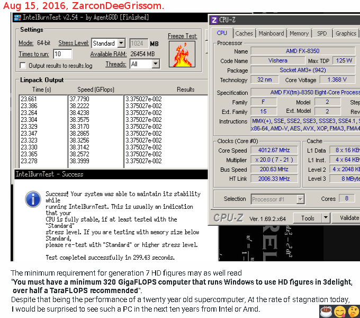
Task: Click the IntelBurnTest title bar icon
Action: click(17, 17)
